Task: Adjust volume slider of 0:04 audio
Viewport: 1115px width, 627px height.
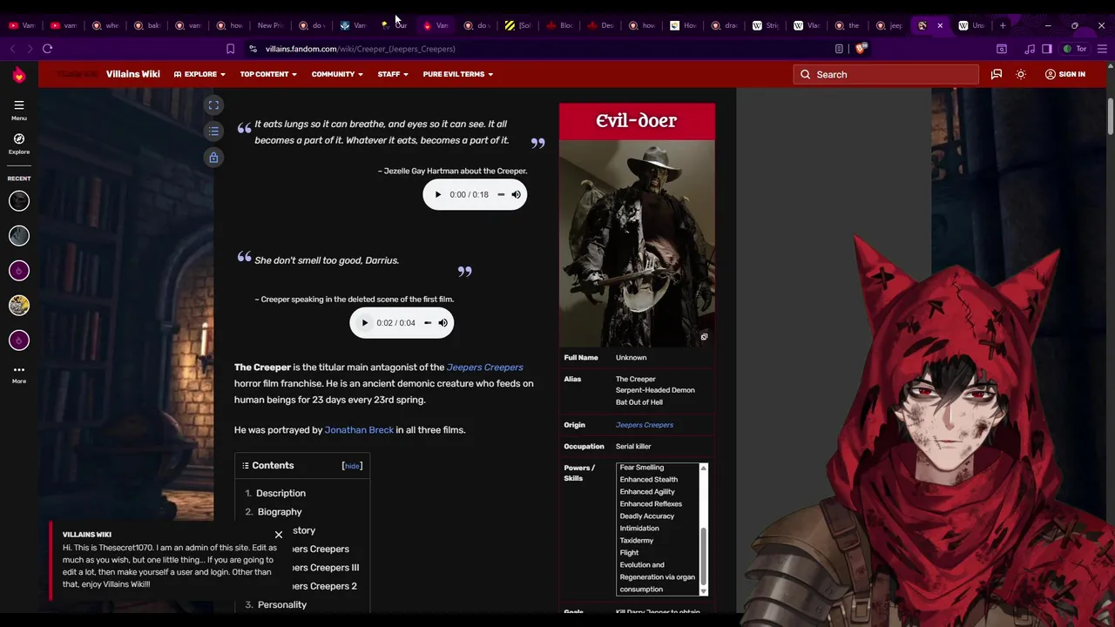Action: tap(428, 323)
